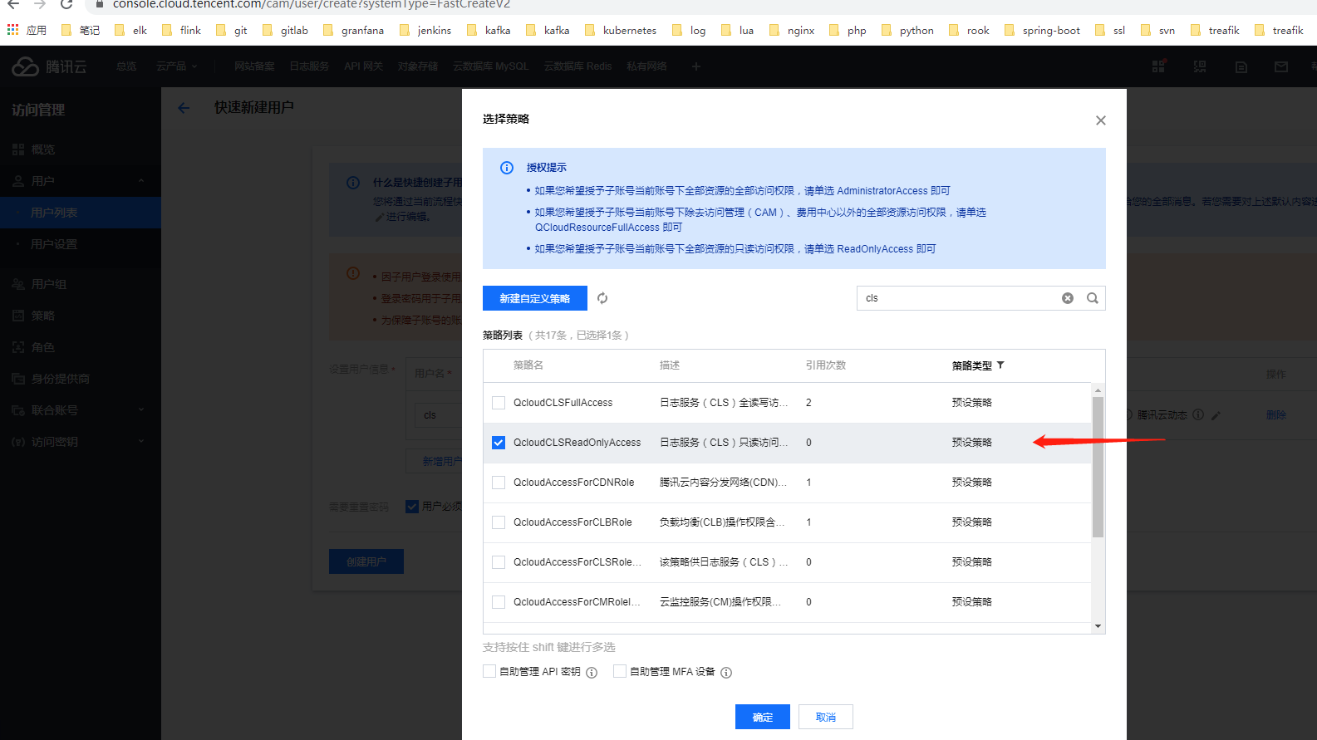Click the policy list scrollbar down arrow
Screen dimensions: 1317x740
(1098, 626)
